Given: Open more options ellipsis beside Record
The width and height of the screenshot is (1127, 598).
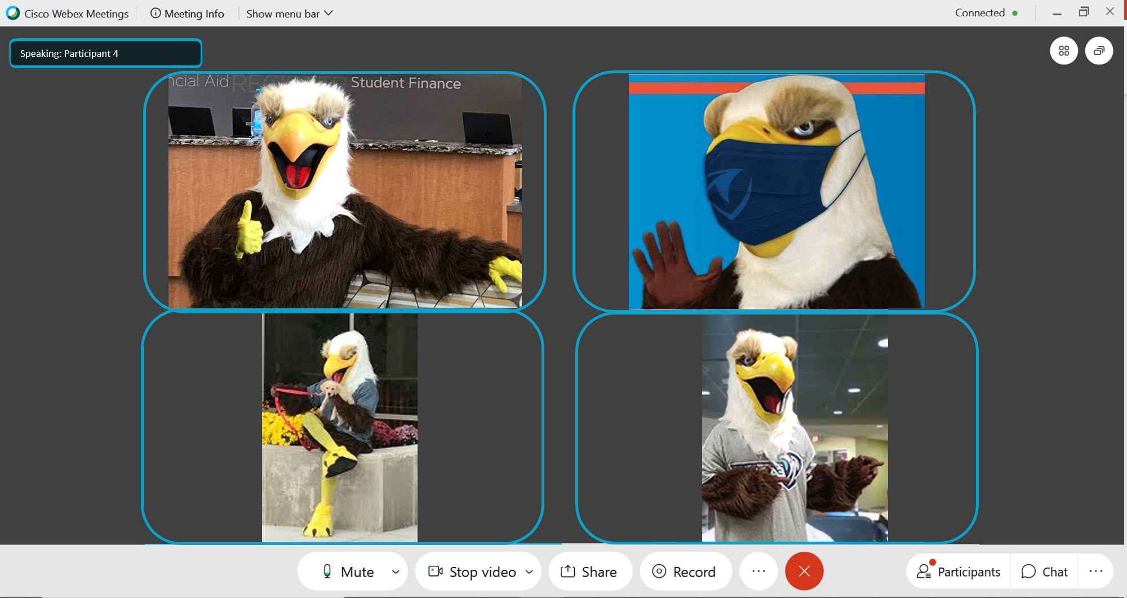Looking at the screenshot, I should pos(758,571).
